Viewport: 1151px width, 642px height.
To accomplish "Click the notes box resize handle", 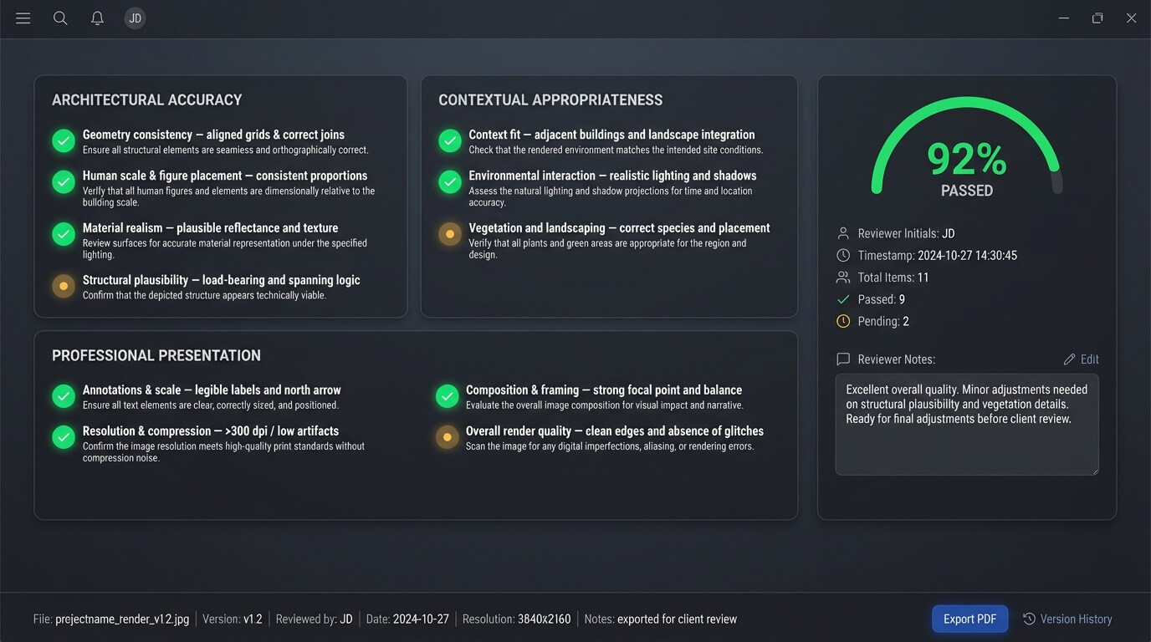I will tap(1093, 471).
